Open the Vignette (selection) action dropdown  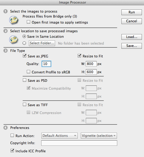click(x=99, y=136)
